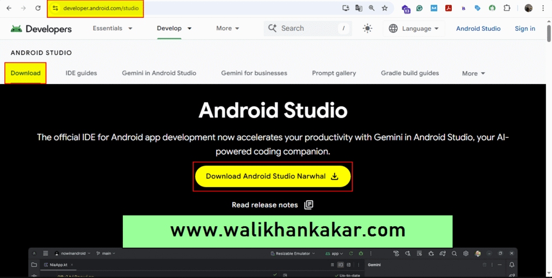
Task: Click Sign in
Action: [x=525, y=29]
